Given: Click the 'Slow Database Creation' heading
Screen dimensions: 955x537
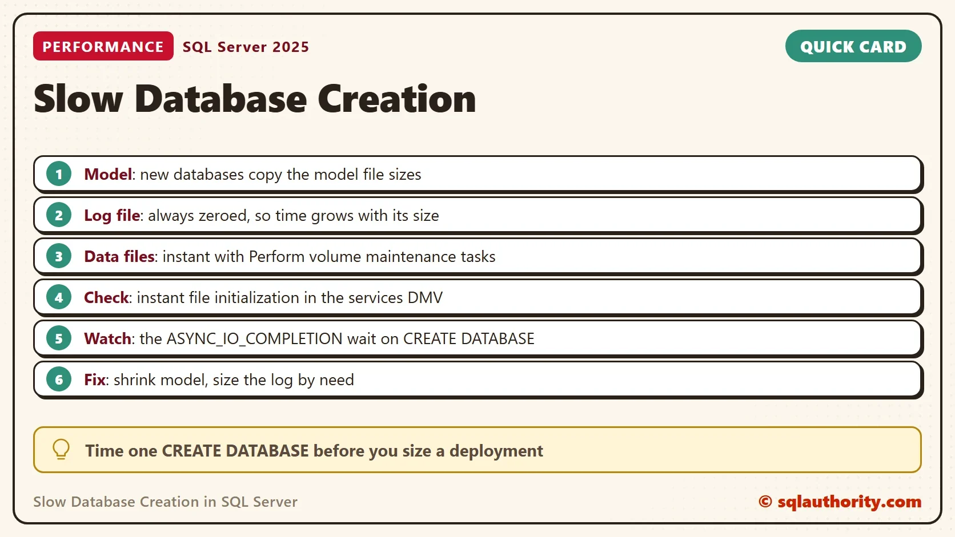Looking at the screenshot, I should (255, 99).
